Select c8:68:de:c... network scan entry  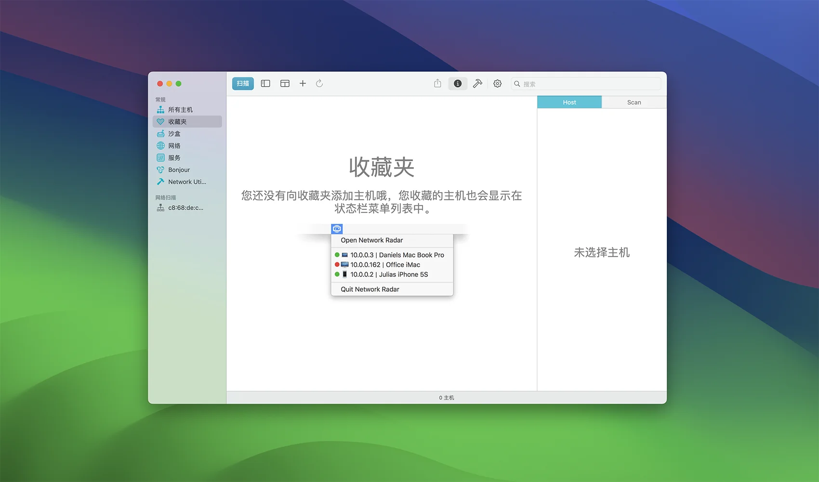click(x=187, y=208)
